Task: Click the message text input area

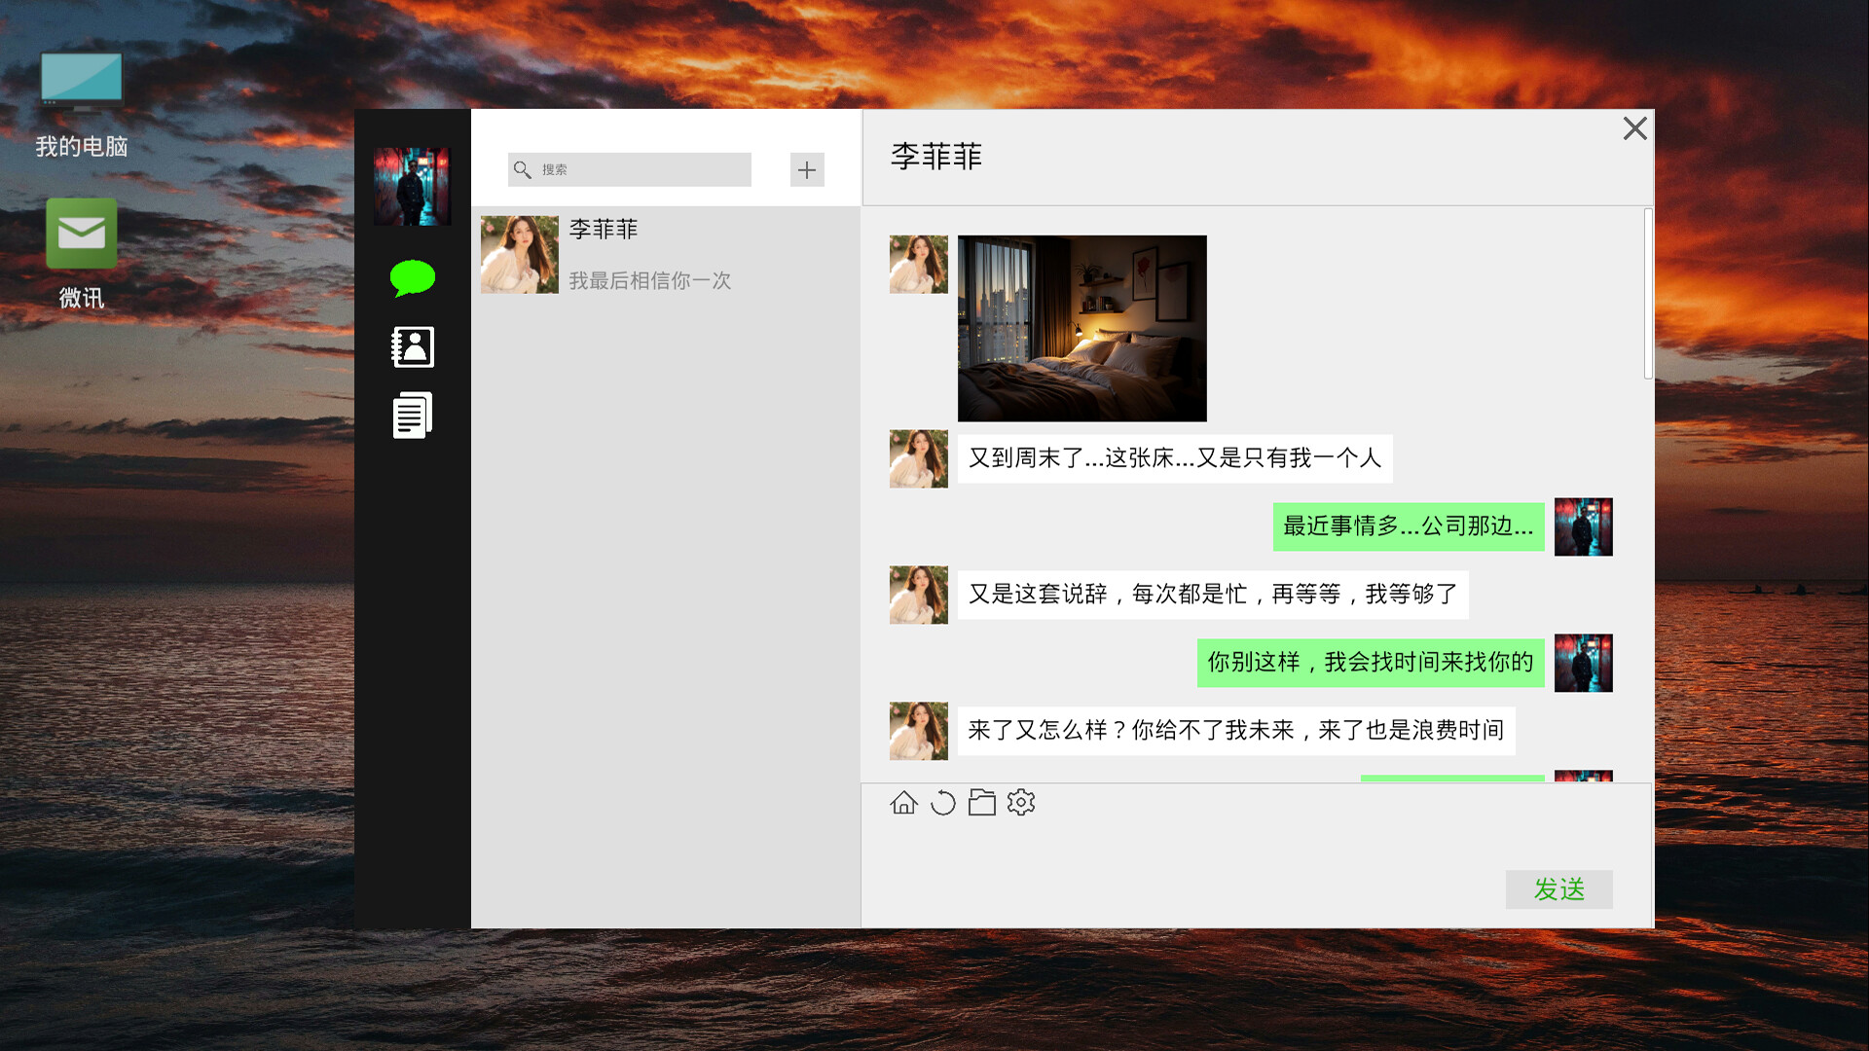Action: pyautogui.click(x=1258, y=856)
